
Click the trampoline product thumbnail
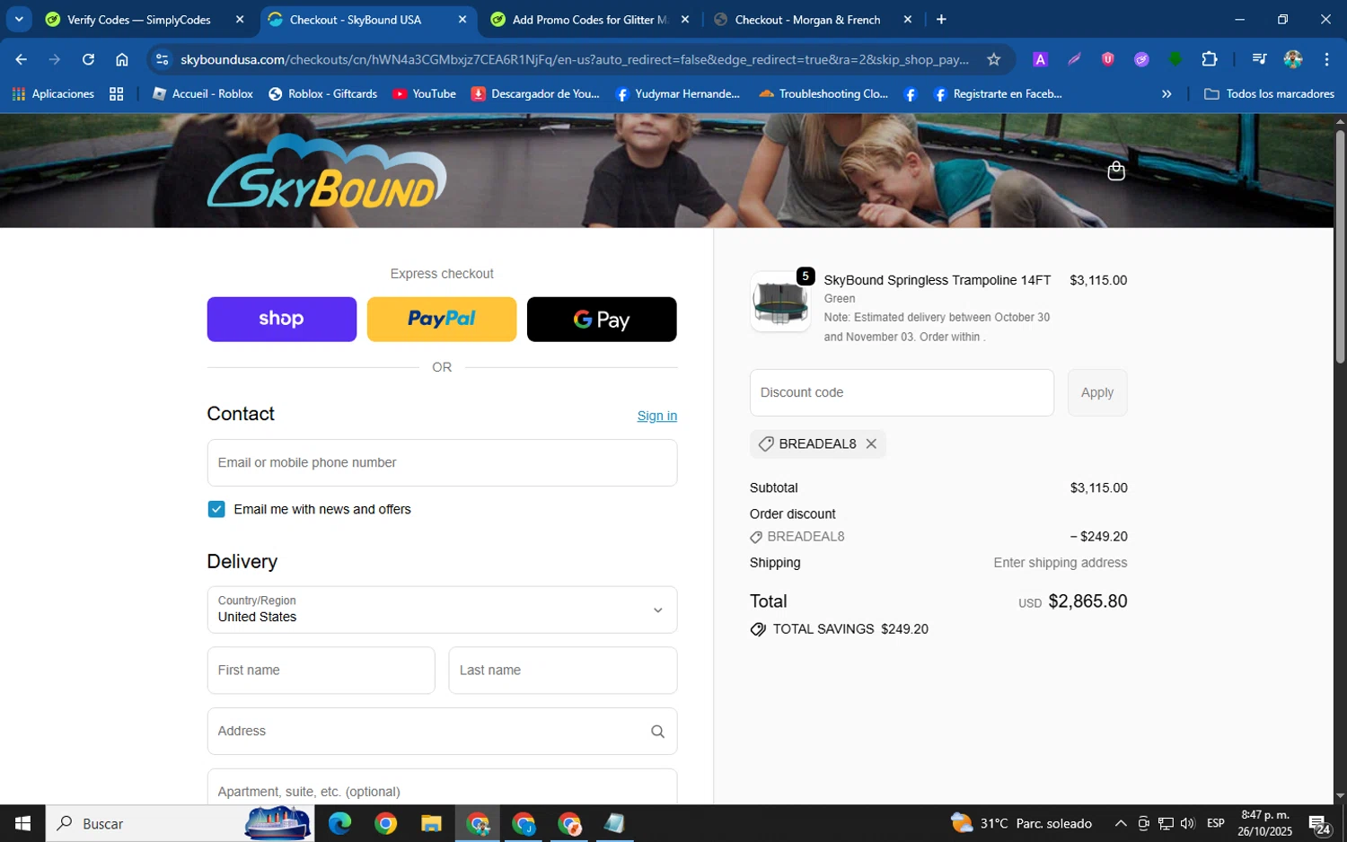[x=780, y=302]
